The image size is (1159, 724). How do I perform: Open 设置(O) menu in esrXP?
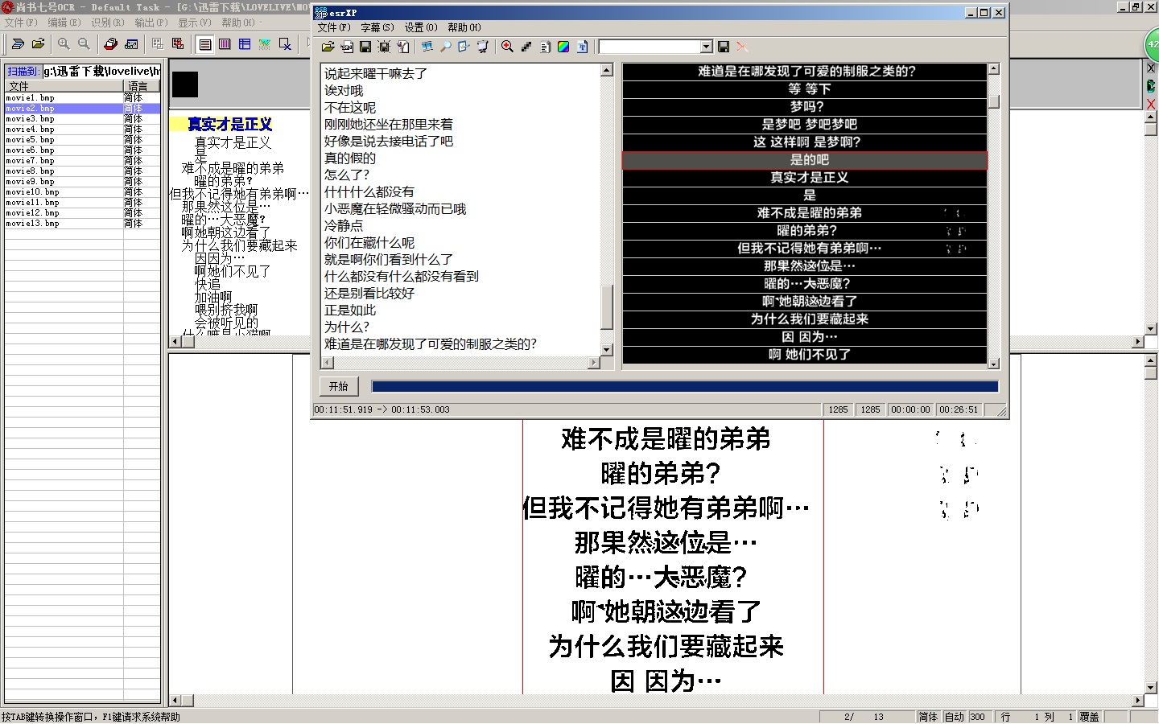pos(421,27)
